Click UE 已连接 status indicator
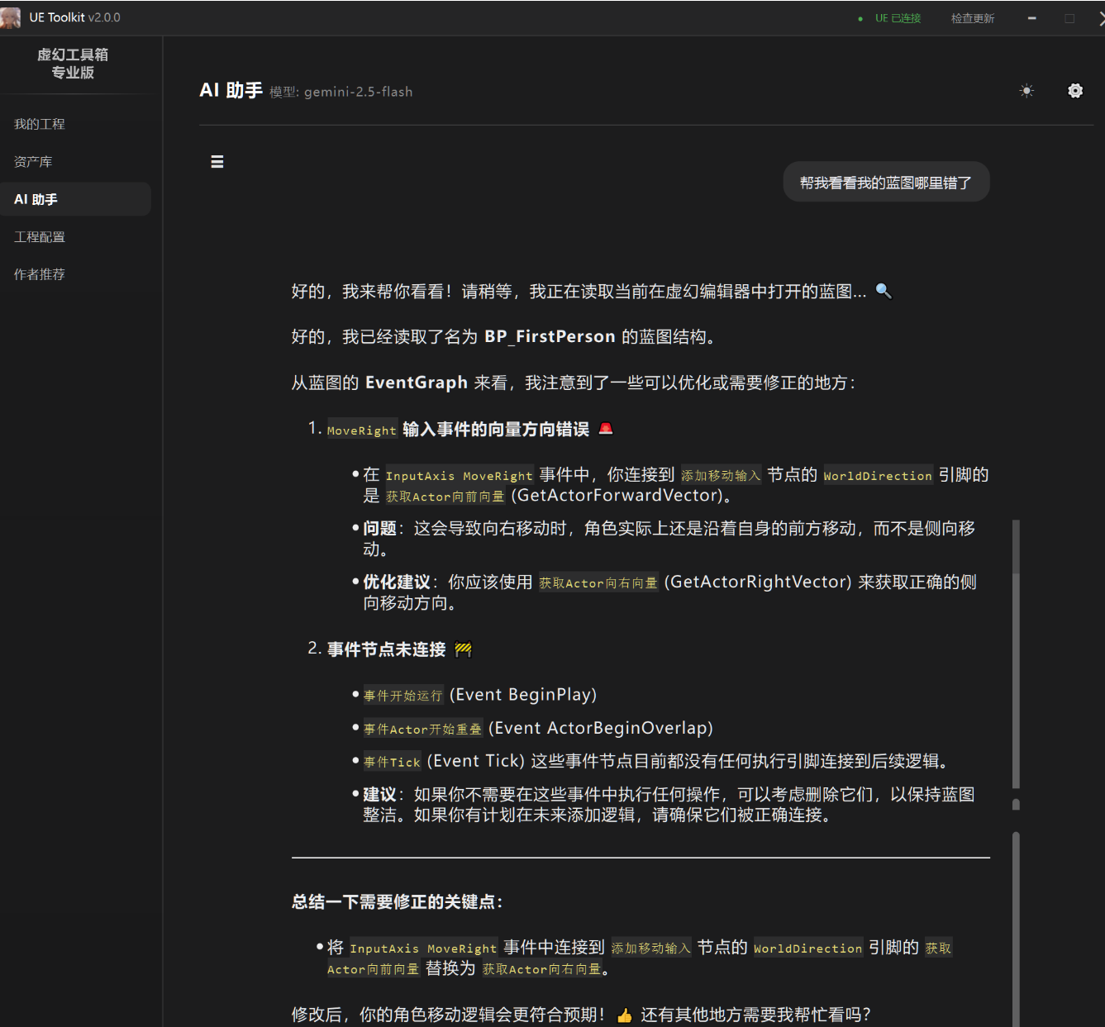 point(891,18)
